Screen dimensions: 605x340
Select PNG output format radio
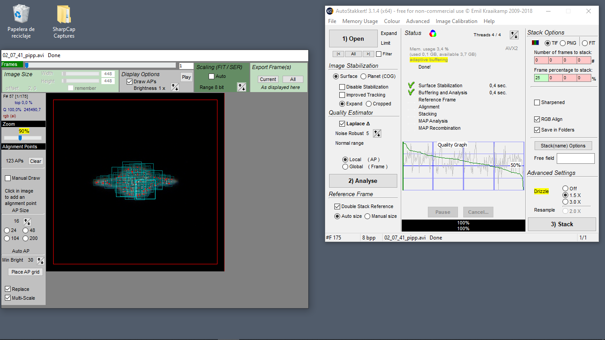[x=562, y=43]
